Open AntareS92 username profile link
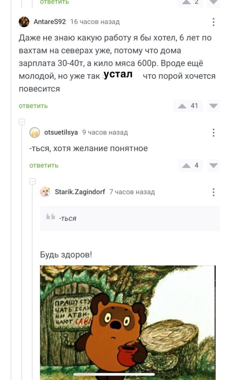Viewport: 228px width, 380px height. click(x=50, y=22)
